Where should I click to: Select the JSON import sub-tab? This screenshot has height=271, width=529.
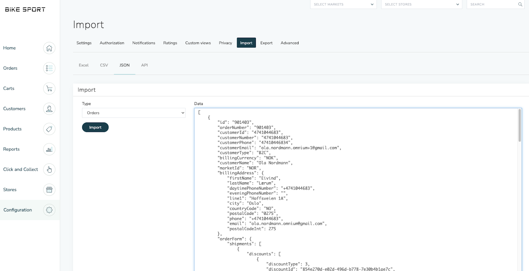click(125, 65)
